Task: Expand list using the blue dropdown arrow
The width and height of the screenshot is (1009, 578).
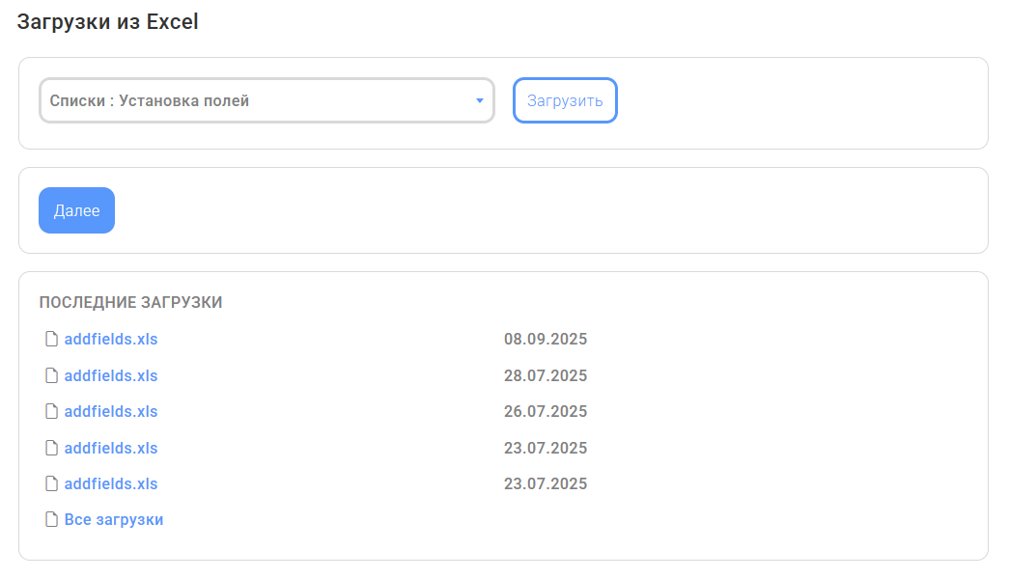Action: tap(480, 100)
